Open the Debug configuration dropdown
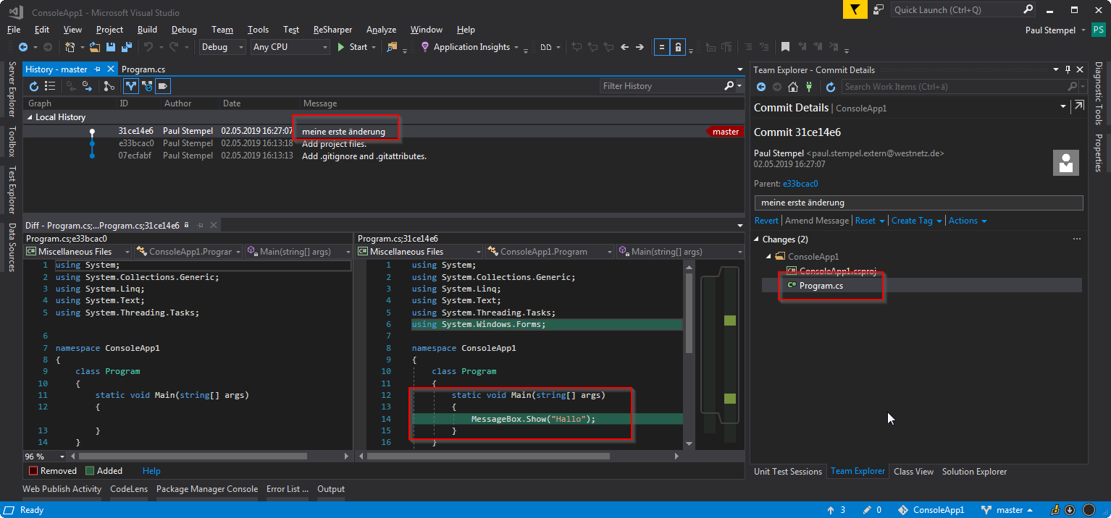The width and height of the screenshot is (1111, 518). pos(223,47)
